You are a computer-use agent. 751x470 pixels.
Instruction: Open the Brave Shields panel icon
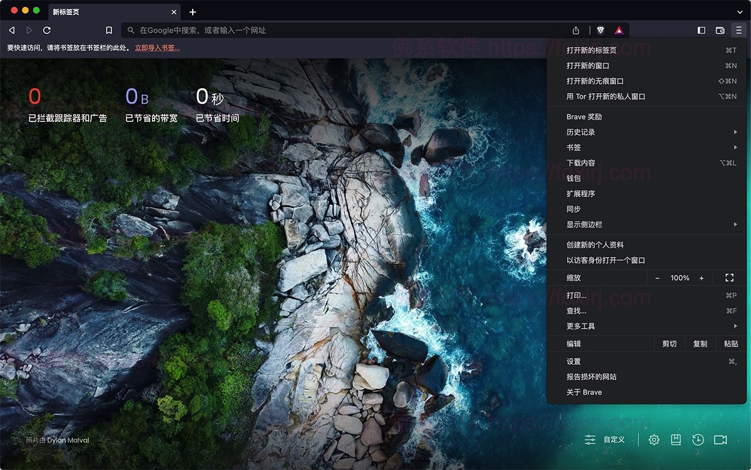click(x=600, y=29)
